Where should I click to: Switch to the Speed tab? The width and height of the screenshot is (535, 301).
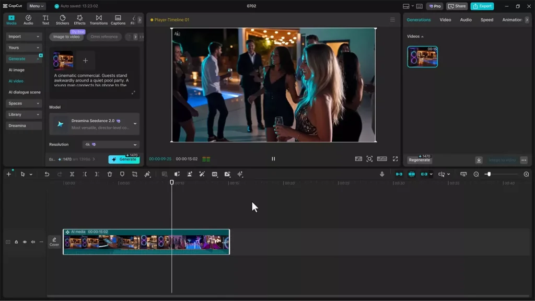coord(487,20)
